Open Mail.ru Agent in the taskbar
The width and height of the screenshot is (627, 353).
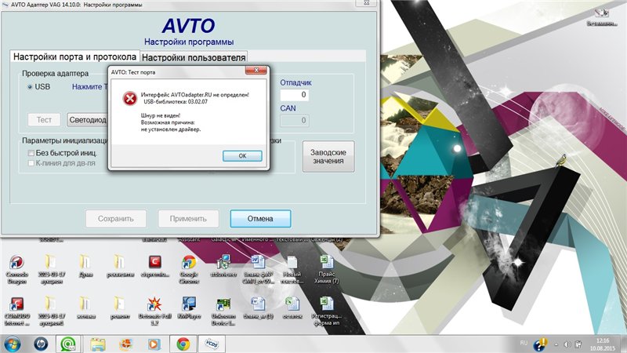coord(69,343)
